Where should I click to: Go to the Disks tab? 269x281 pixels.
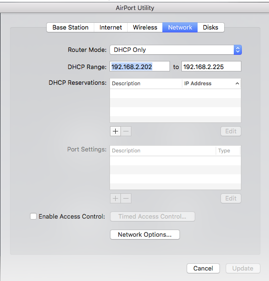[x=210, y=28]
